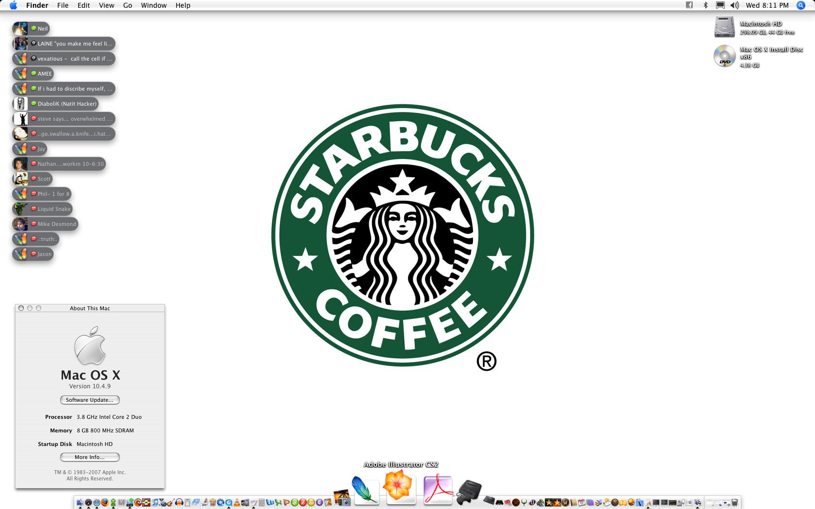Open Microsoft PowerPoint from the Dock
The width and height of the screenshot is (815, 509).
point(286,503)
